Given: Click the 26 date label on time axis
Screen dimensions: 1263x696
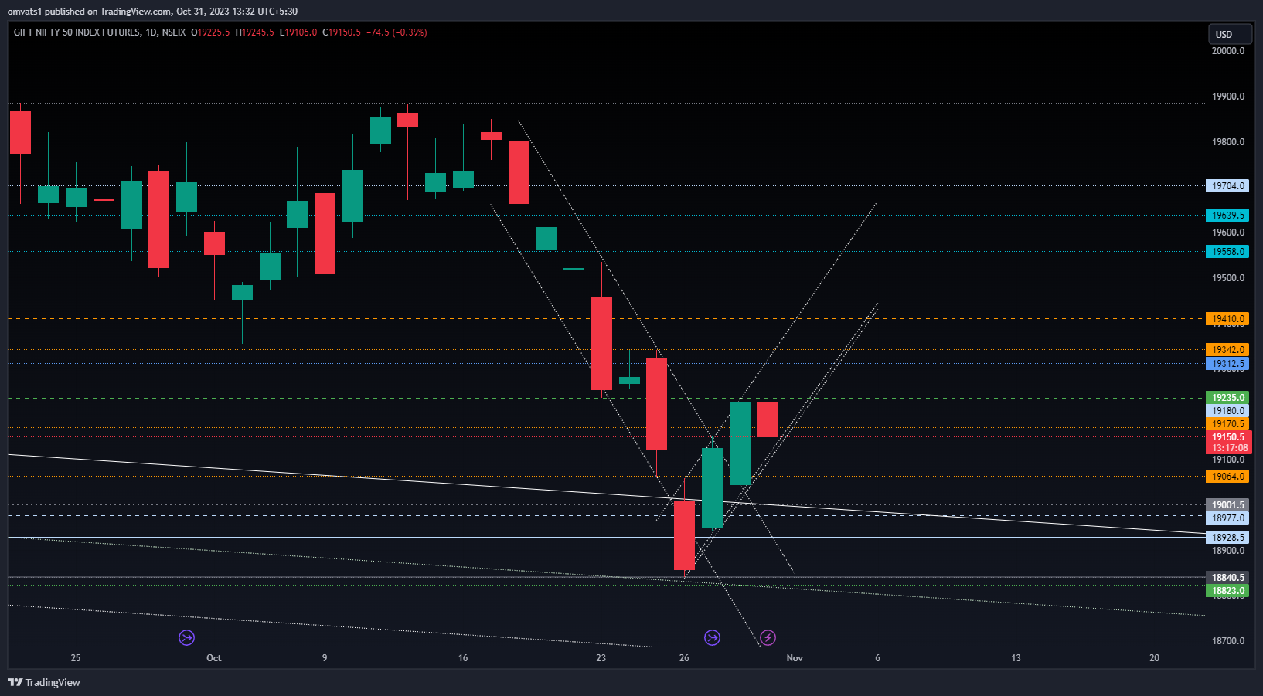Looking at the screenshot, I should coord(684,658).
